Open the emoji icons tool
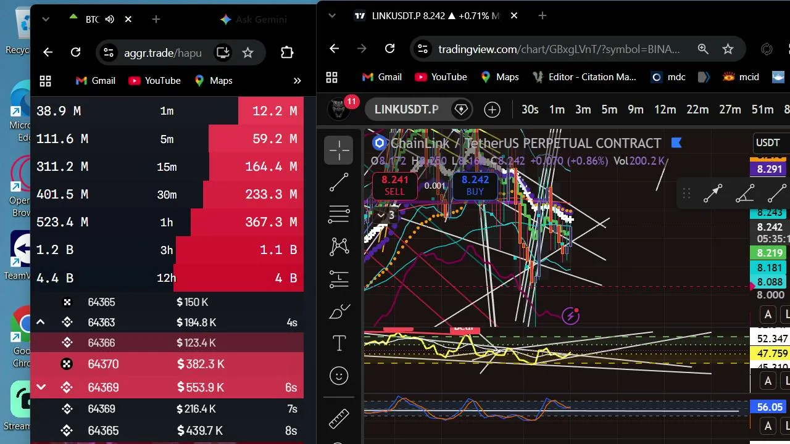The width and height of the screenshot is (790, 444). (339, 376)
